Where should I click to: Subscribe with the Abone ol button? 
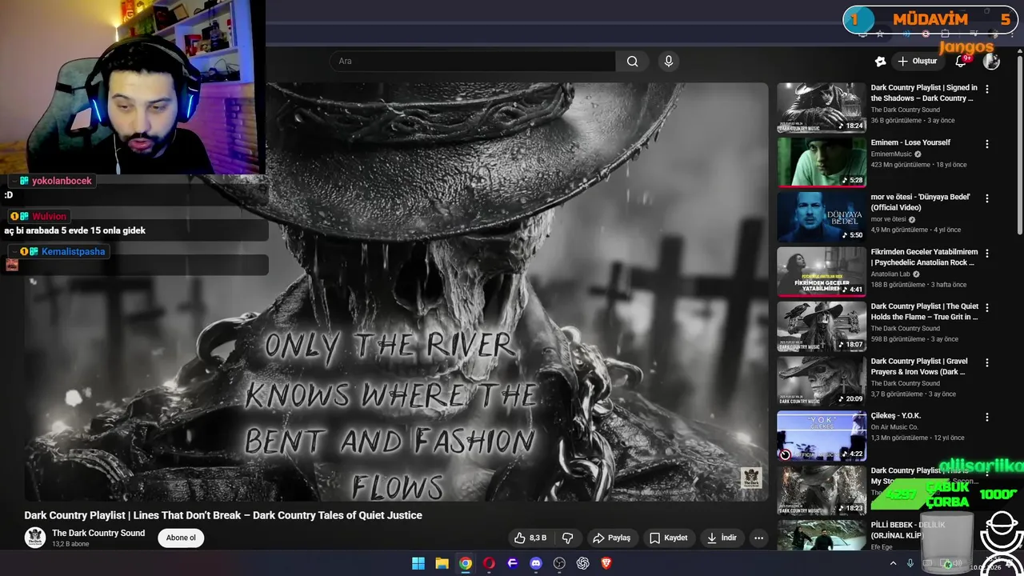coord(181,538)
